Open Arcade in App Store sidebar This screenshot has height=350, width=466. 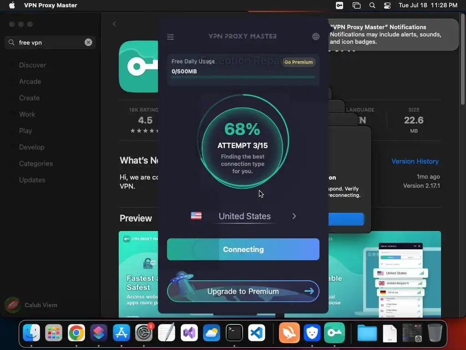coord(30,82)
